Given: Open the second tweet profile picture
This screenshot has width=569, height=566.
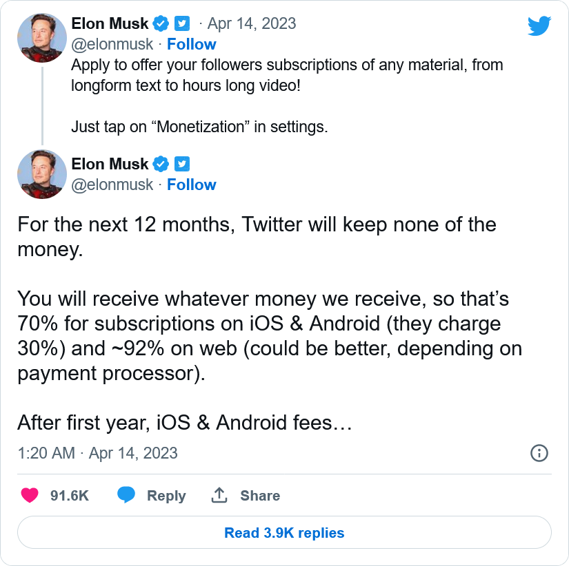Looking at the screenshot, I should click(x=42, y=175).
